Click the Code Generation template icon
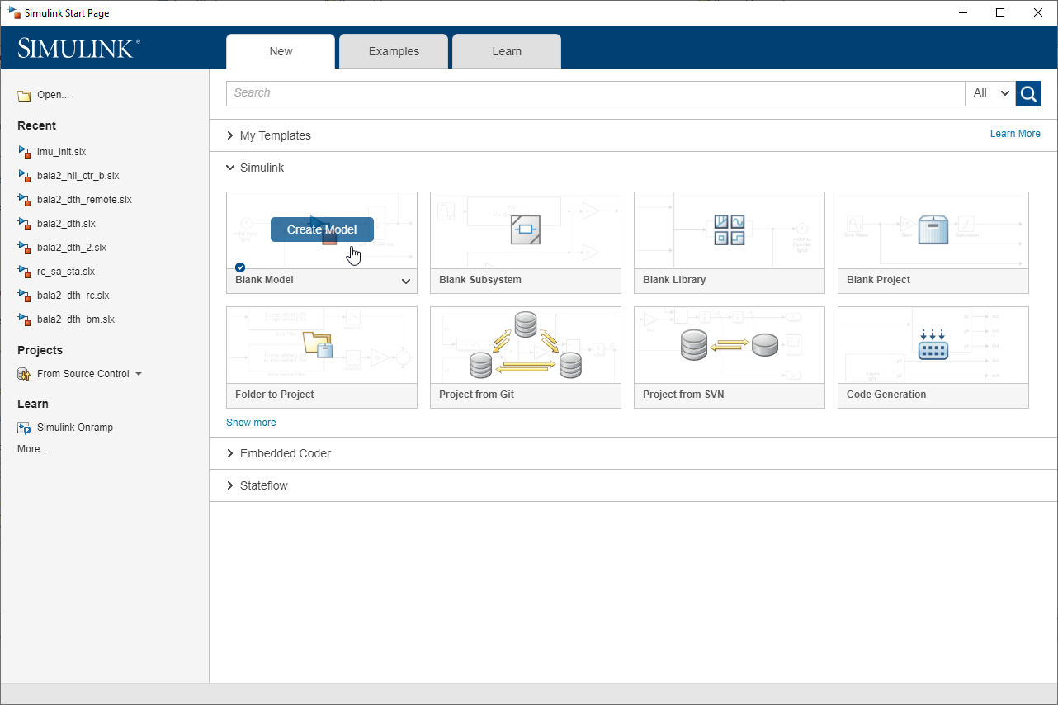Screen dimensions: 1058x705 (933, 344)
